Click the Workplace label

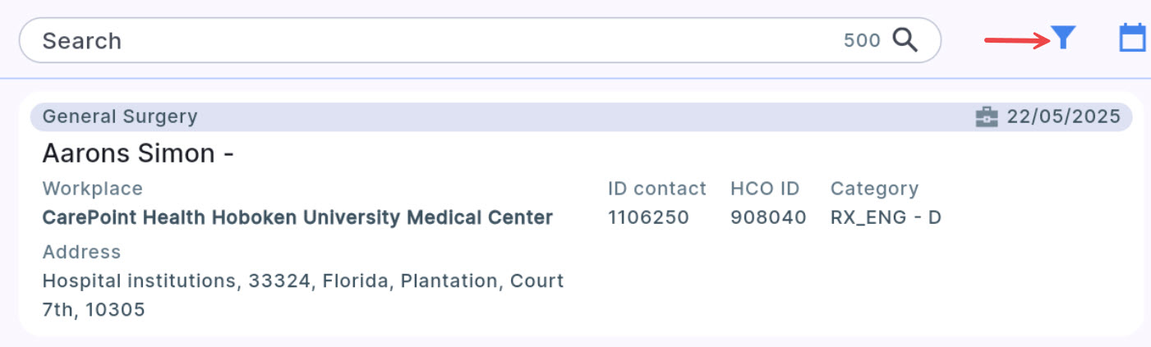point(92,189)
